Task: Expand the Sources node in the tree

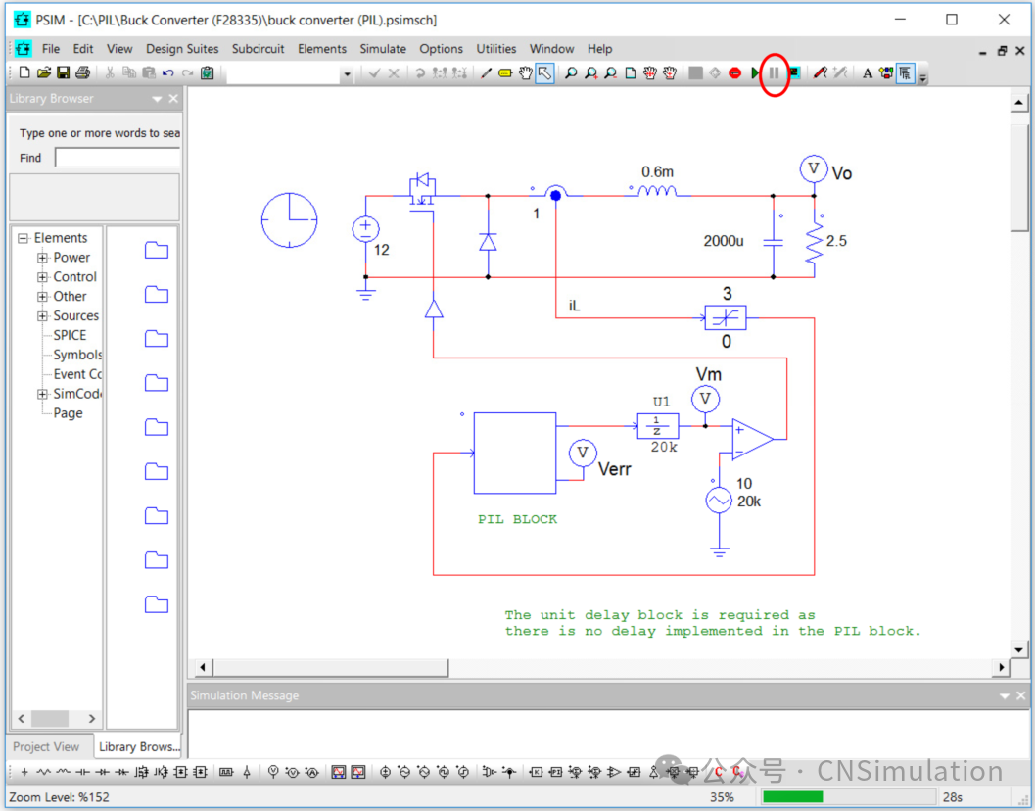Action: click(40, 315)
